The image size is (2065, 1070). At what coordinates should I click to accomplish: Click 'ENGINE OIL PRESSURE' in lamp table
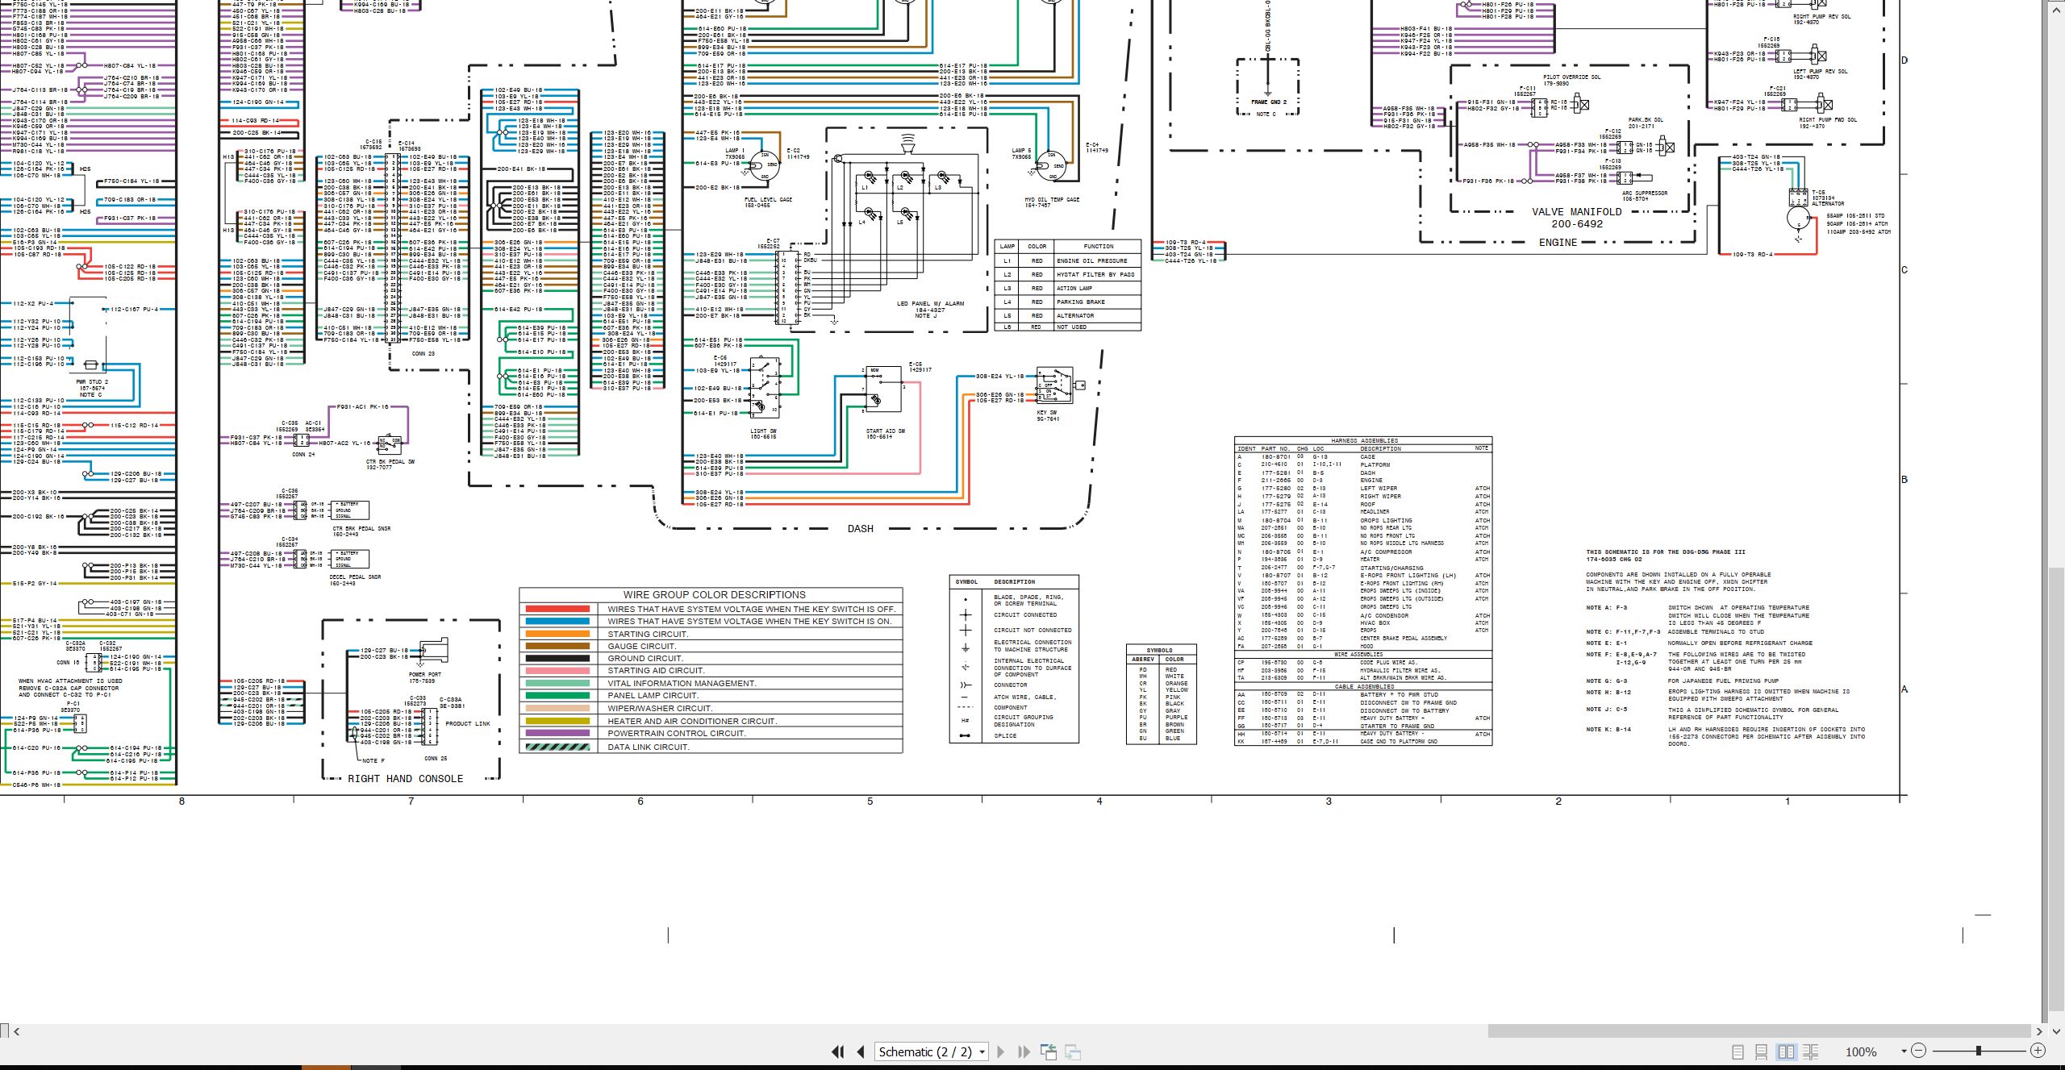point(1091,261)
